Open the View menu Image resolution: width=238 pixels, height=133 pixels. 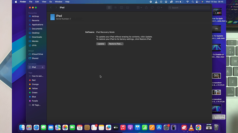[x=44, y=2]
